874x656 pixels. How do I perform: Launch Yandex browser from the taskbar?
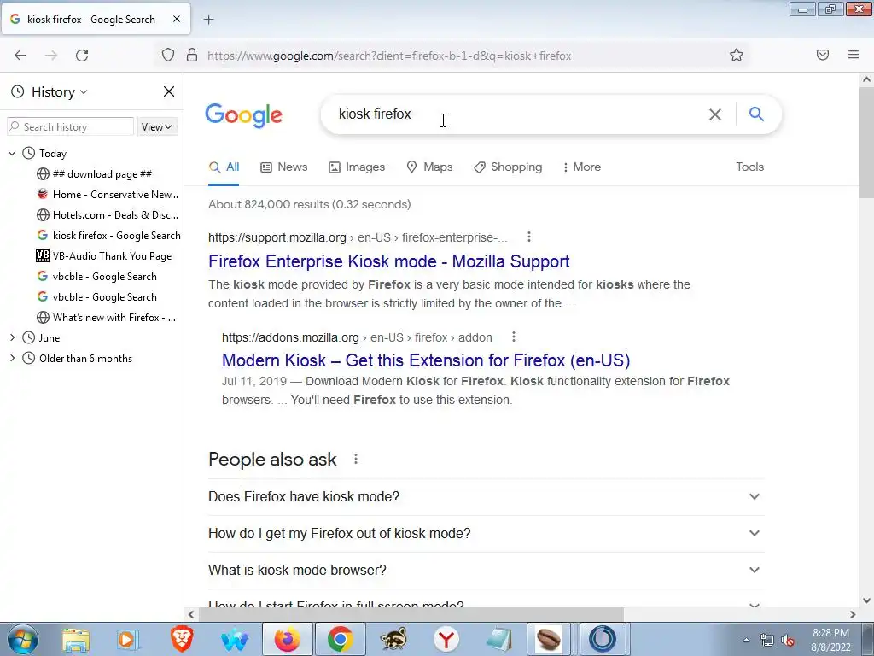point(446,639)
